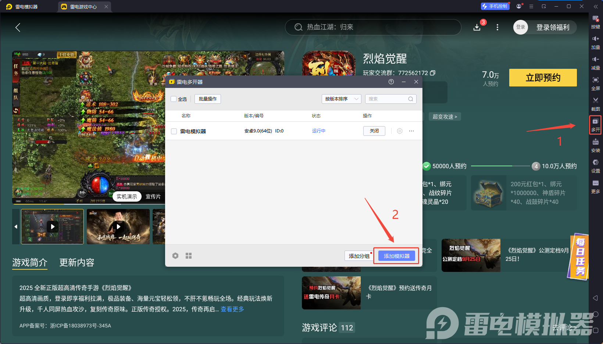Click the 登录 avatar circle
The width and height of the screenshot is (603, 344).
click(x=521, y=27)
